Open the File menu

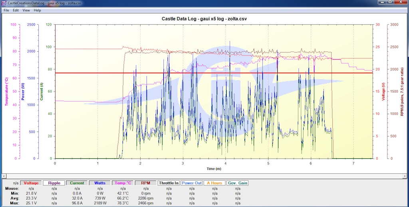pos(6,10)
